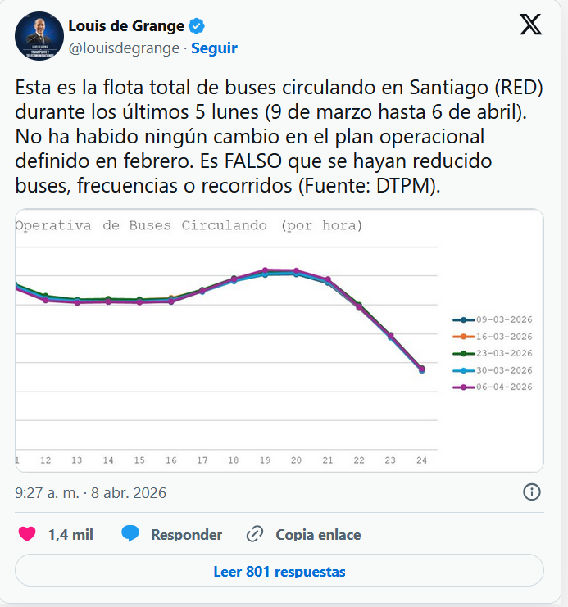Open the Louis de Grange name link
Image resolution: width=568 pixels, height=607 pixels.
[126, 26]
